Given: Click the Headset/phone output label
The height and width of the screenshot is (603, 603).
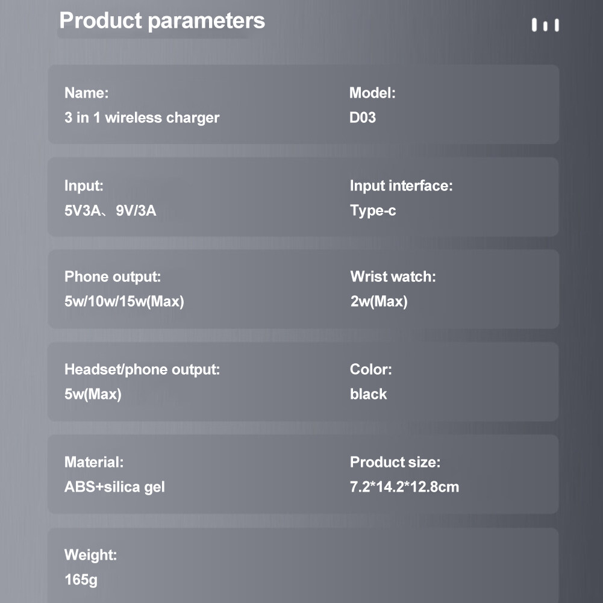Looking at the screenshot, I should click(x=142, y=369).
